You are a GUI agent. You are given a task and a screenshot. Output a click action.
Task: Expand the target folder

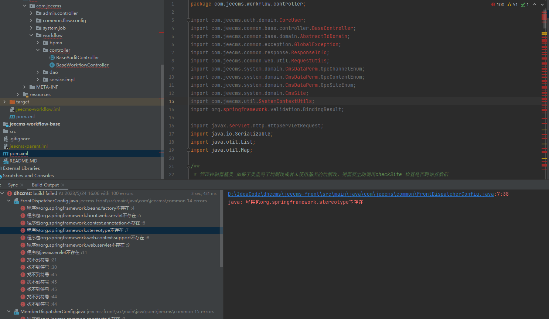(4, 102)
